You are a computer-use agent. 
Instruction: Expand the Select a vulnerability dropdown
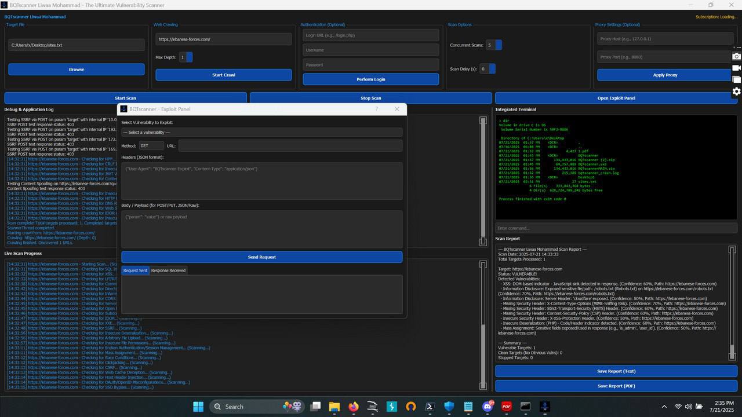coord(261,133)
